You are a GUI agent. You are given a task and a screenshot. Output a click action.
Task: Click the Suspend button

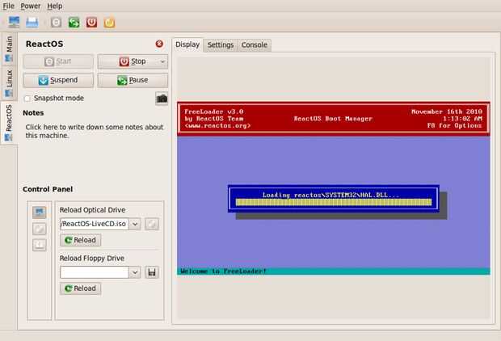coord(58,80)
